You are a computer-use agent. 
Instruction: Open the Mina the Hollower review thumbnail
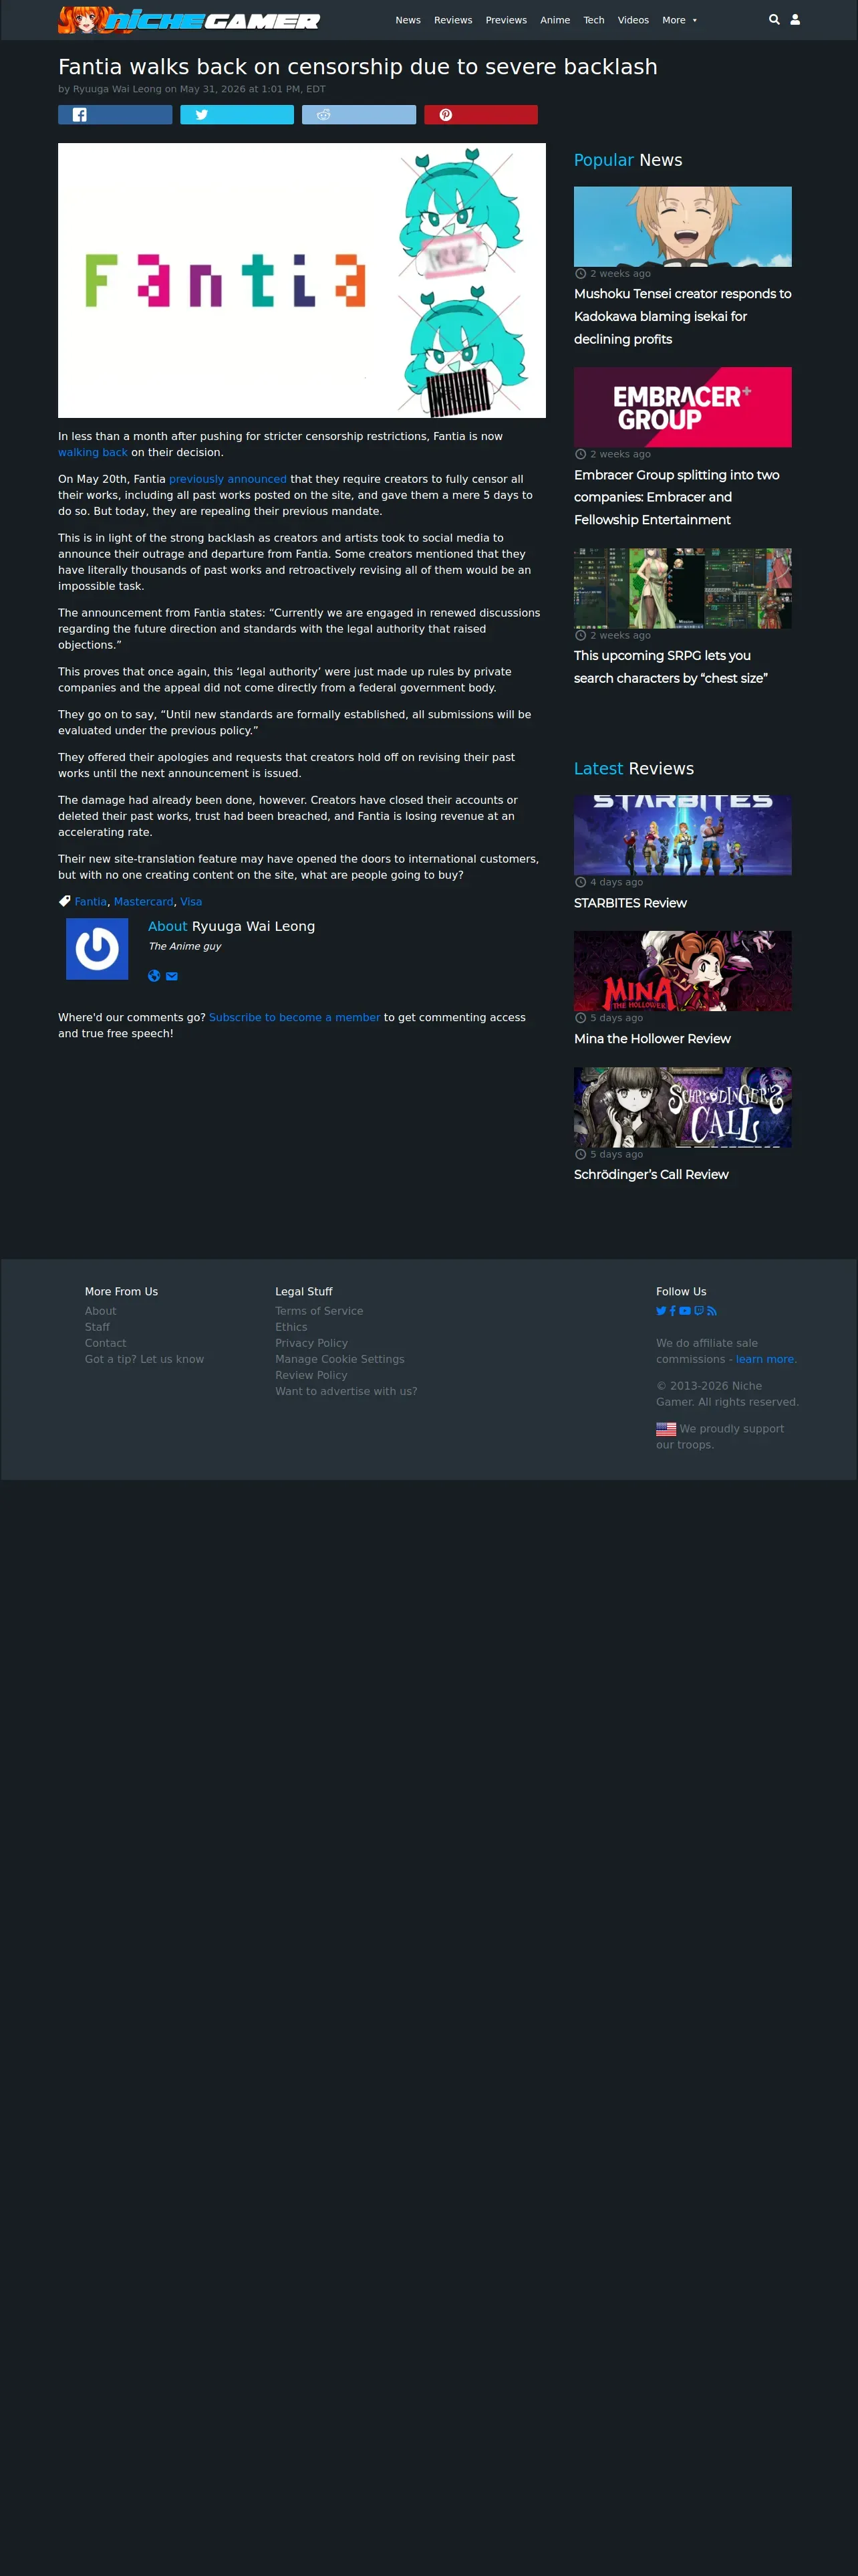tap(682, 971)
